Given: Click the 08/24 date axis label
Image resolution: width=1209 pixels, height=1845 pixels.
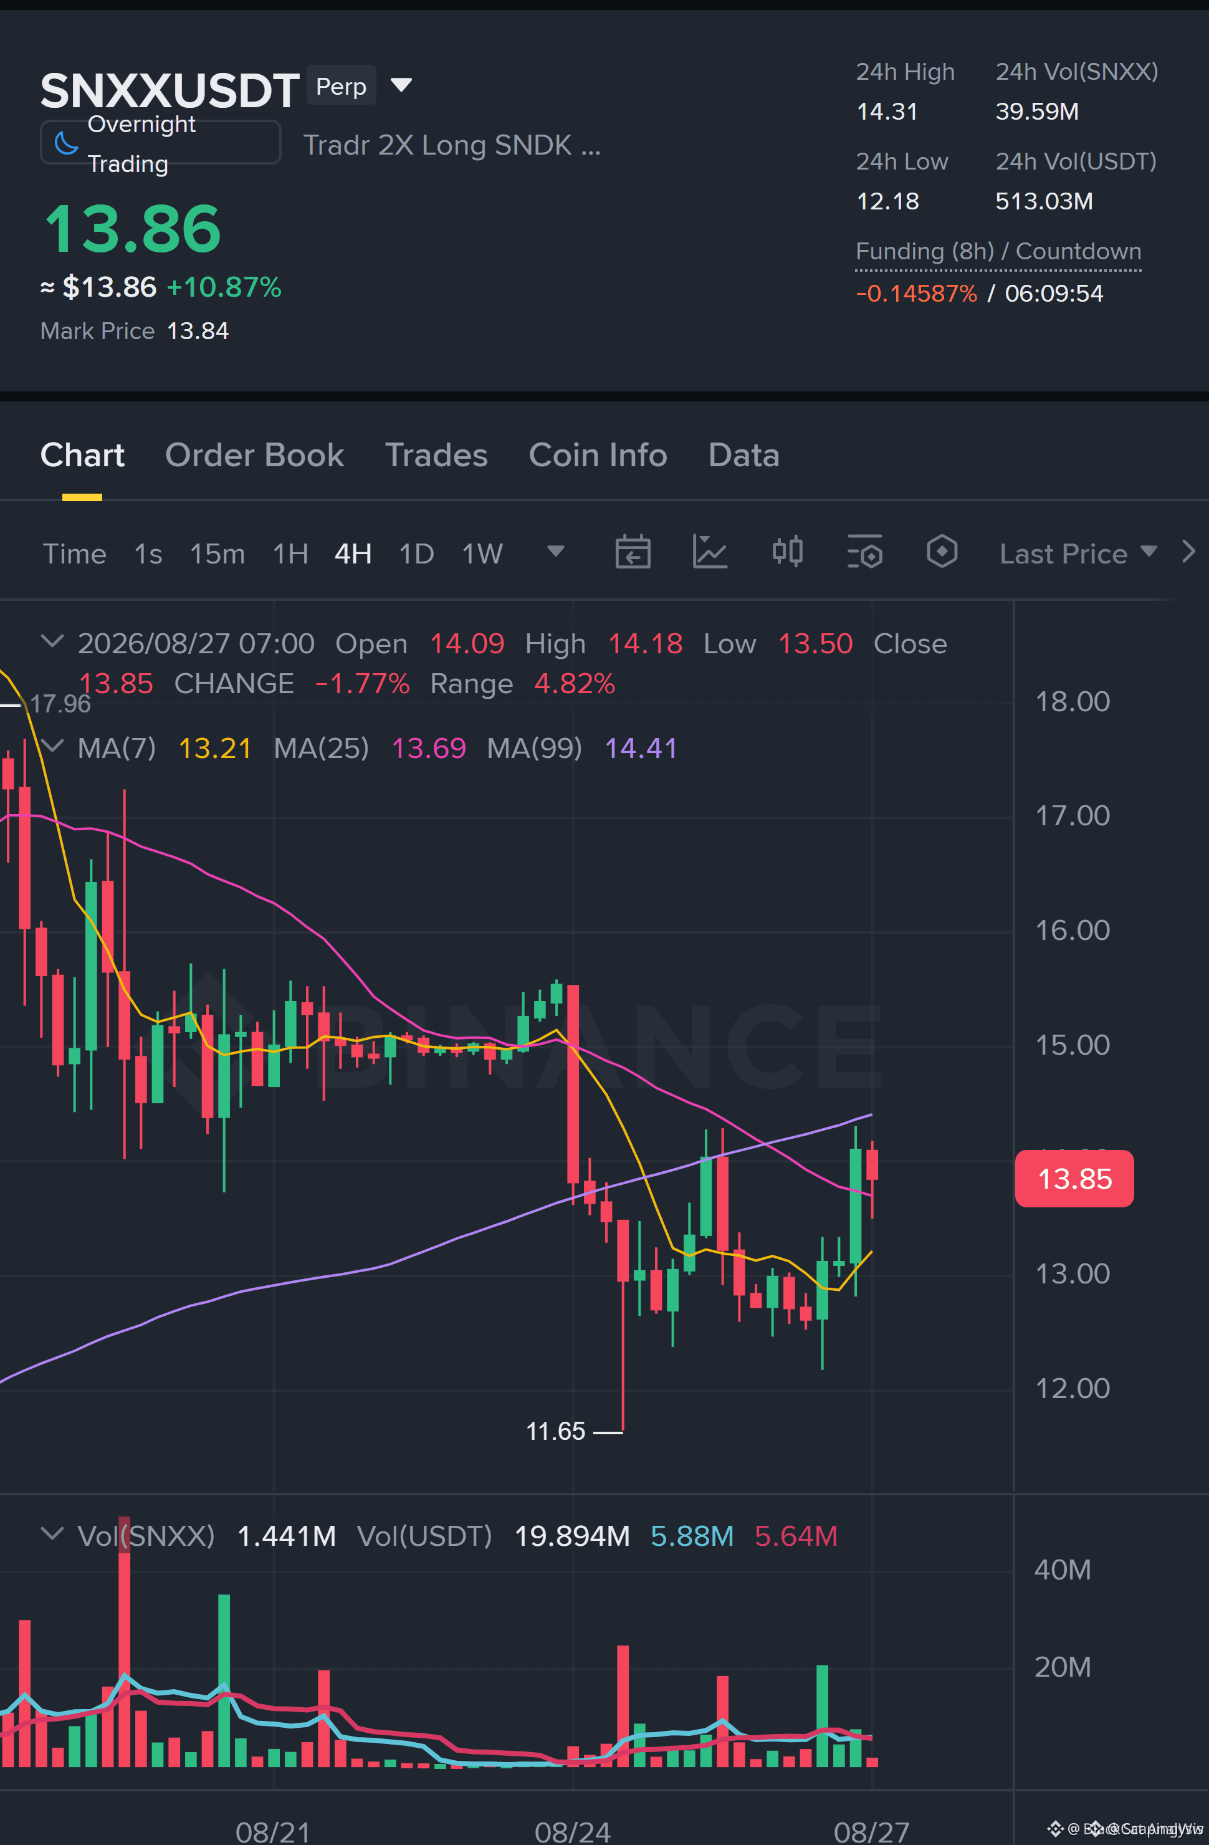Looking at the screenshot, I should point(573,1832).
